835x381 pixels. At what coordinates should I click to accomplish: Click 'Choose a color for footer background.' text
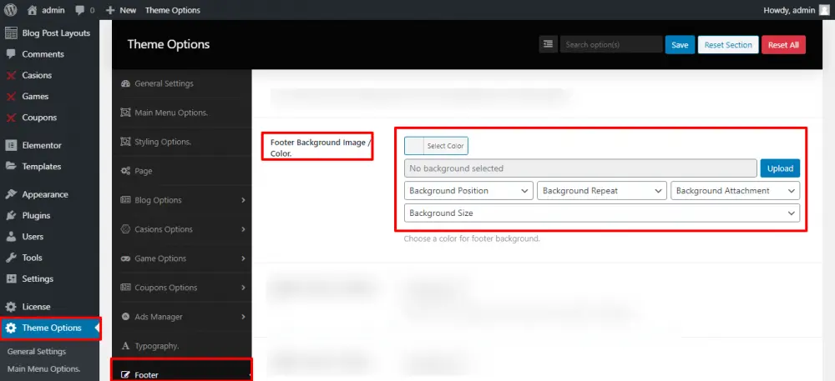tap(472, 239)
